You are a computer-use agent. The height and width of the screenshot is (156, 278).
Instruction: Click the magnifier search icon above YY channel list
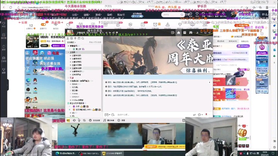tap(83, 38)
